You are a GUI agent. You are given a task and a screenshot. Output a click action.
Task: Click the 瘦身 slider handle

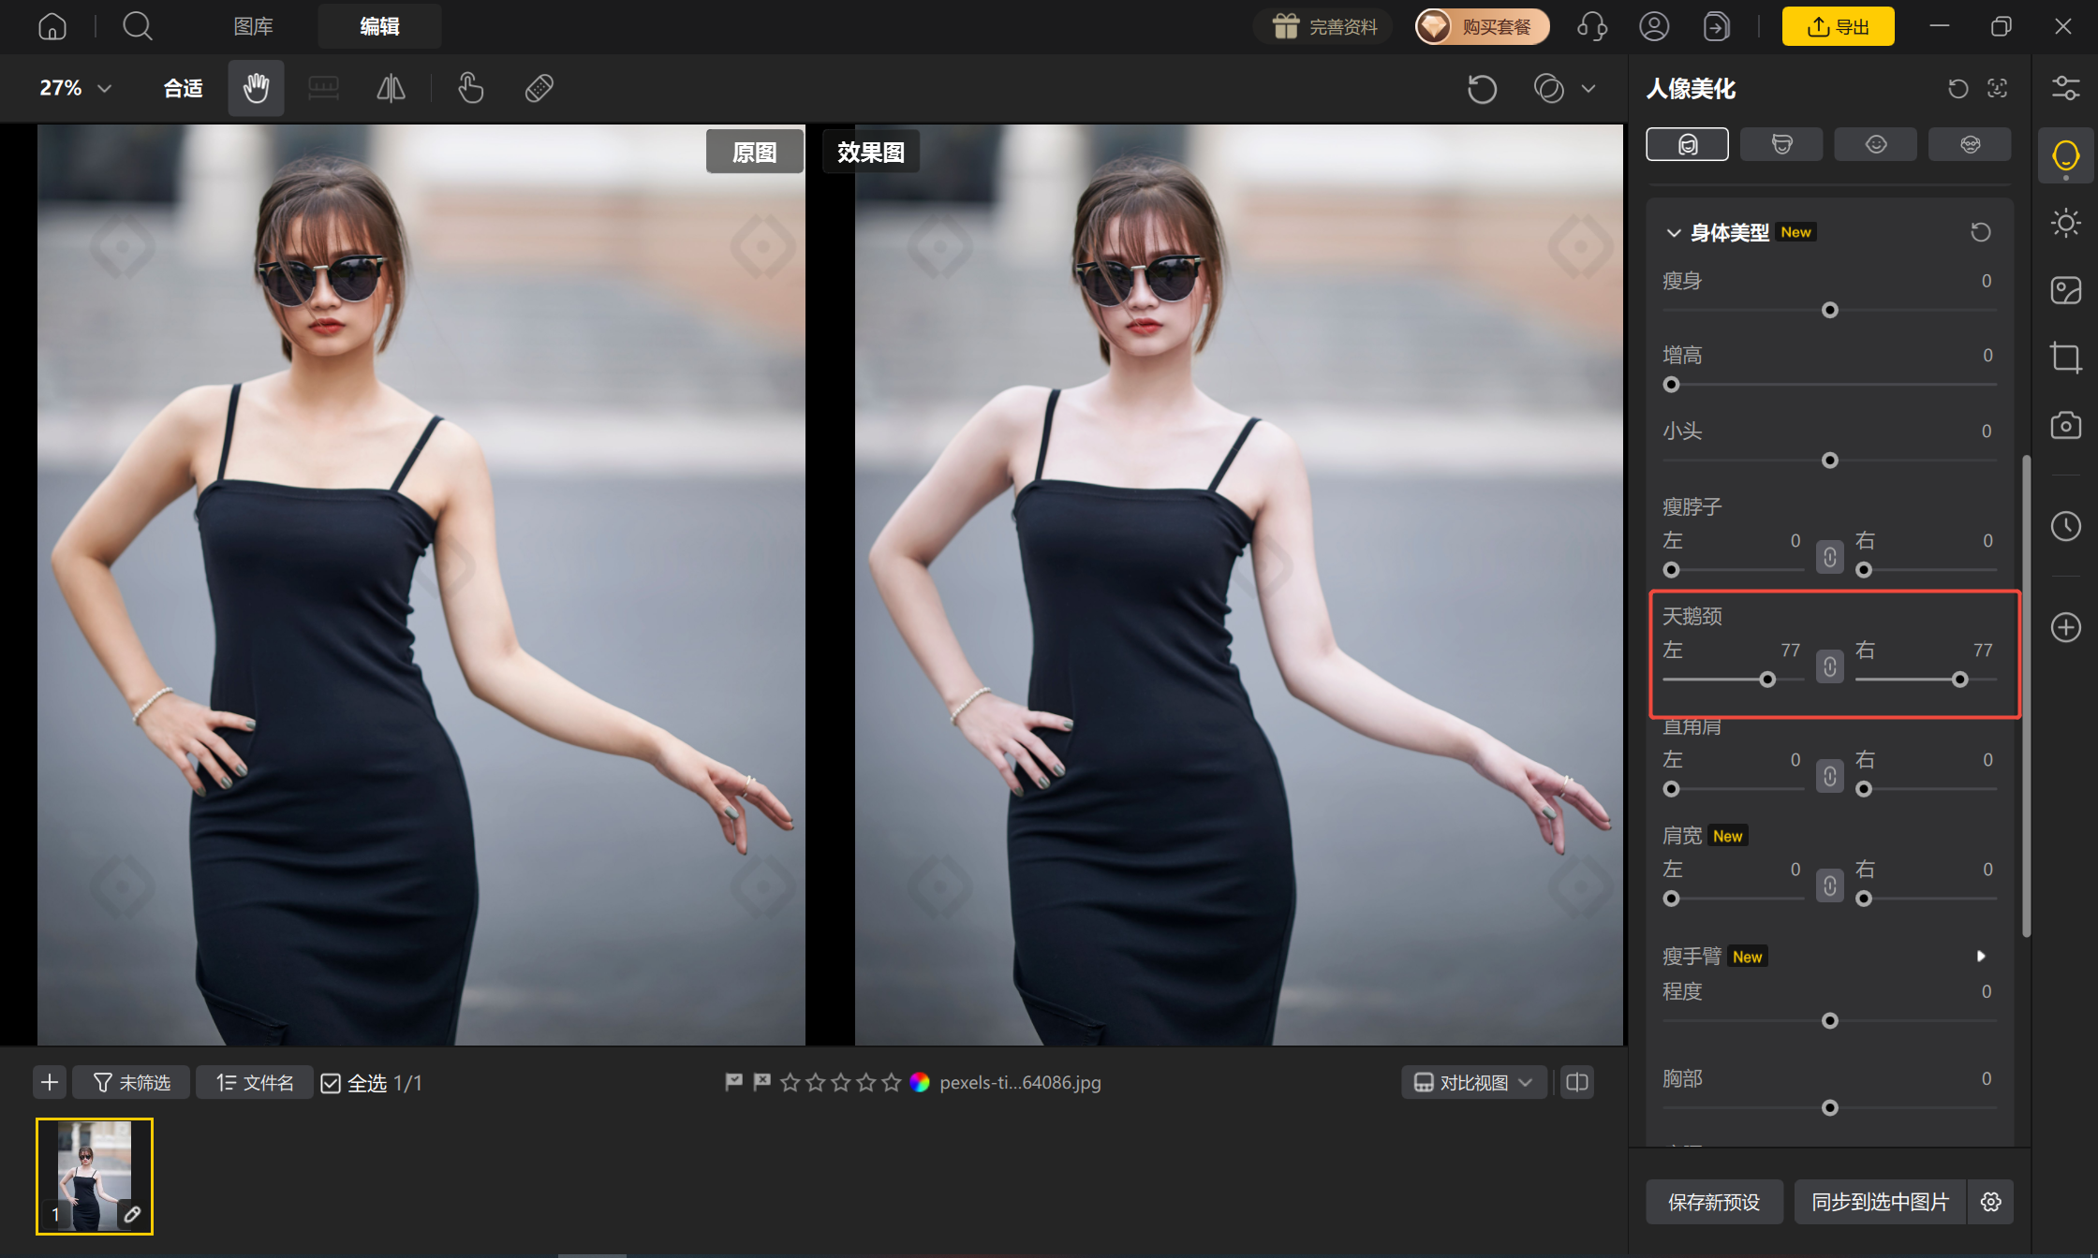[1830, 310]
